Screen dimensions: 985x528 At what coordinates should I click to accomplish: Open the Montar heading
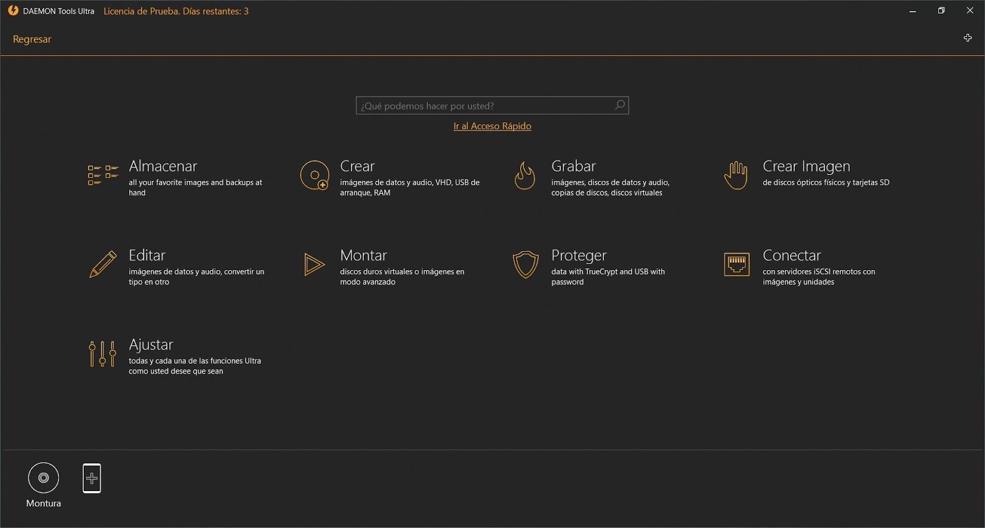coord(364,255)
